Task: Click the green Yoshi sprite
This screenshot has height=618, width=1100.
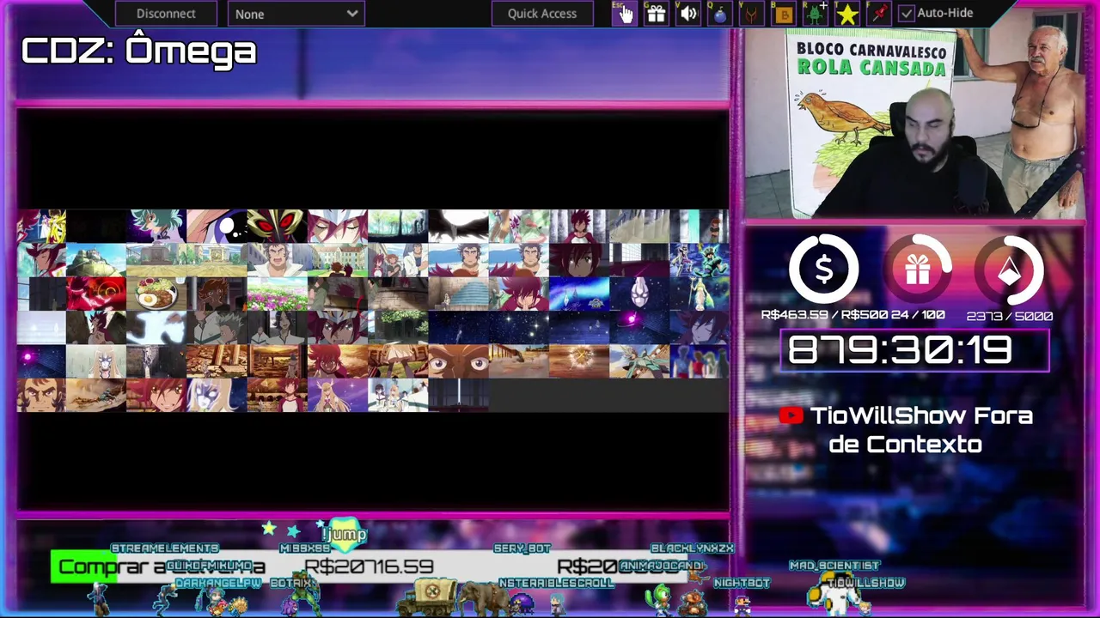Action: [x=659, y=598]
